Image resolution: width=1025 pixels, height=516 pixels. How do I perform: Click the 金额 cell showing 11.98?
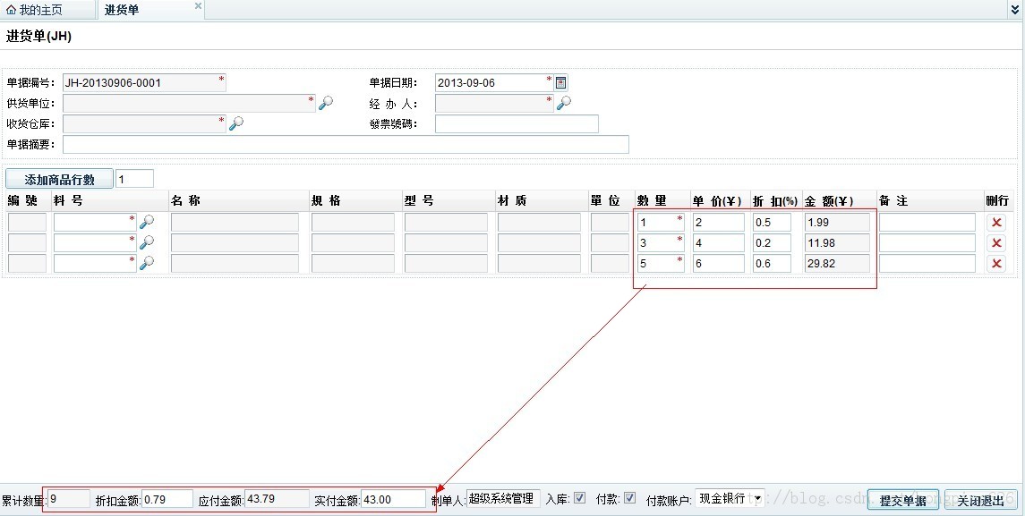pos(837,243)
